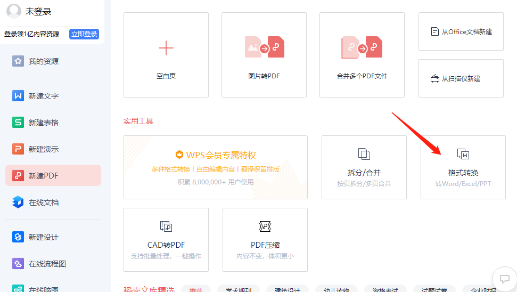Screen dimensions: 517x292
Task: Click the PDF压缩 label
Action: 265,245
